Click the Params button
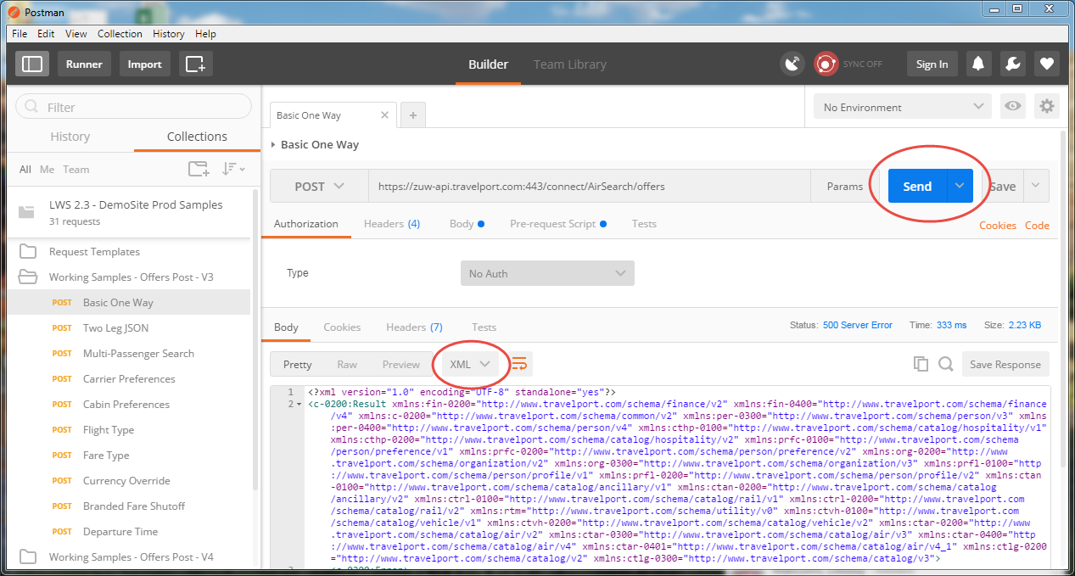 pyautogui.click(x=845, y=187)
